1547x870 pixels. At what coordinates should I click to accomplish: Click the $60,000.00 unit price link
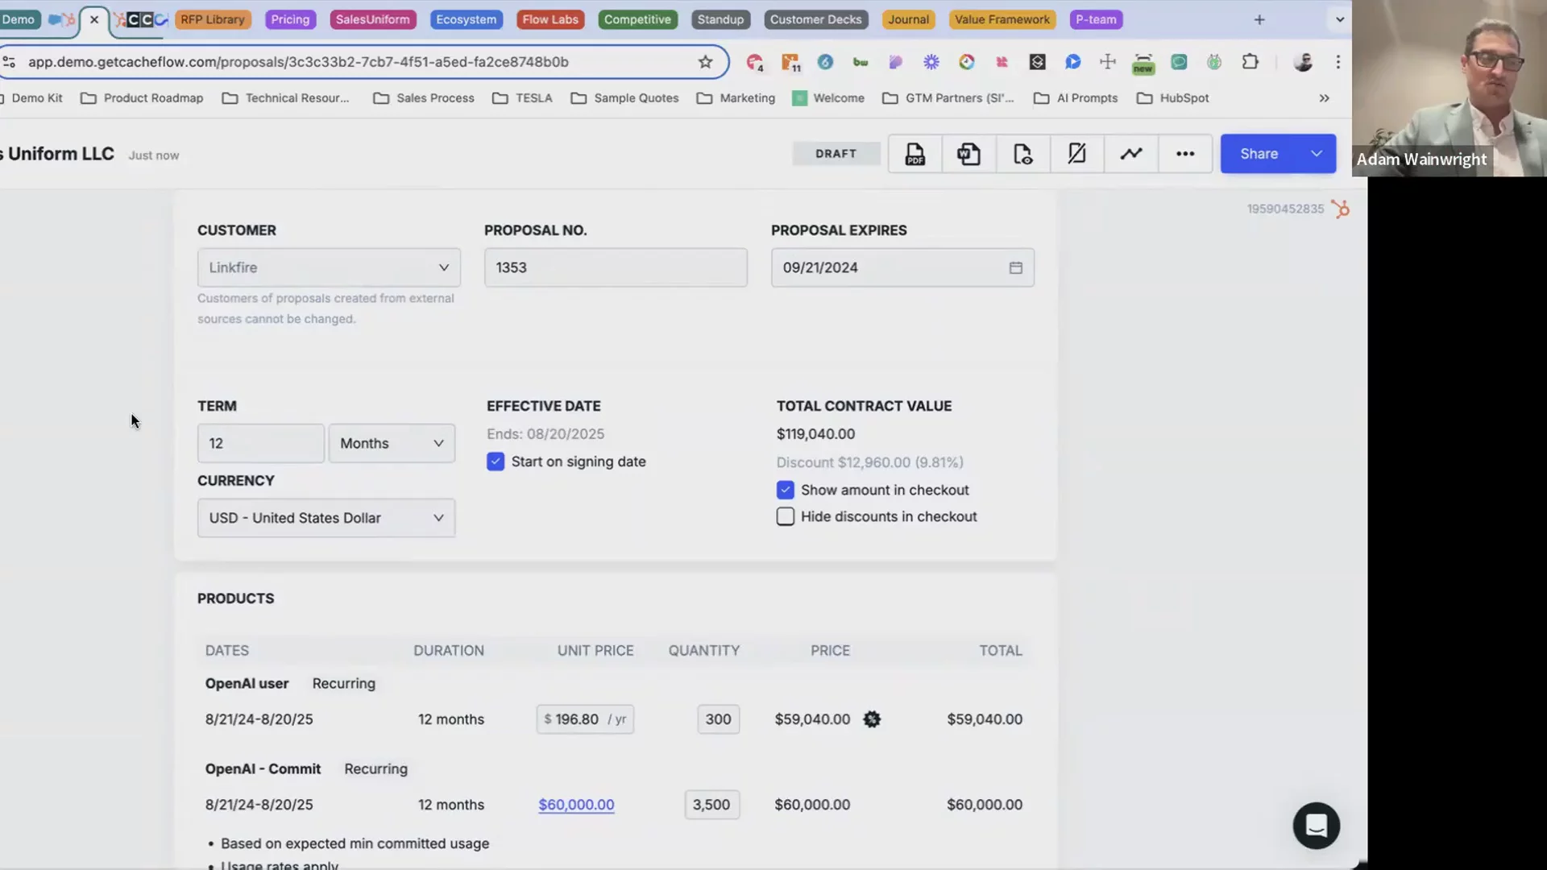pos(576,805)
